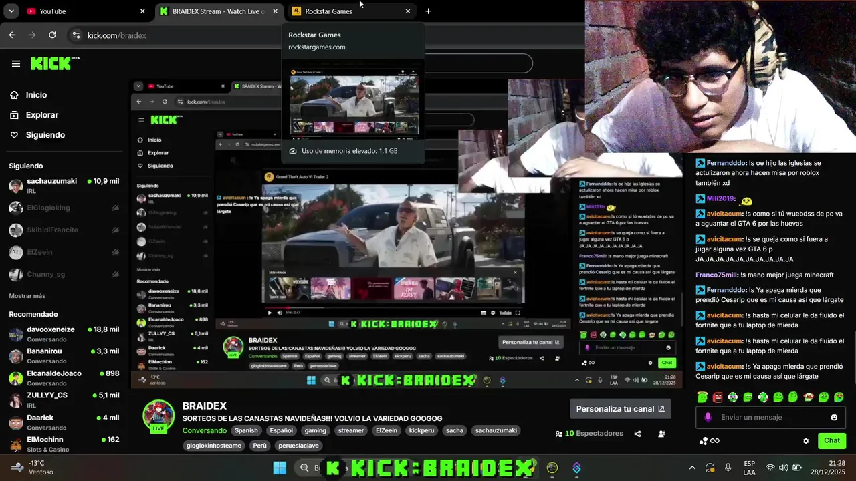Screen dimensions: 856x481
Task: Click the address bar showing kick.com/braidex
Action: 117,35
